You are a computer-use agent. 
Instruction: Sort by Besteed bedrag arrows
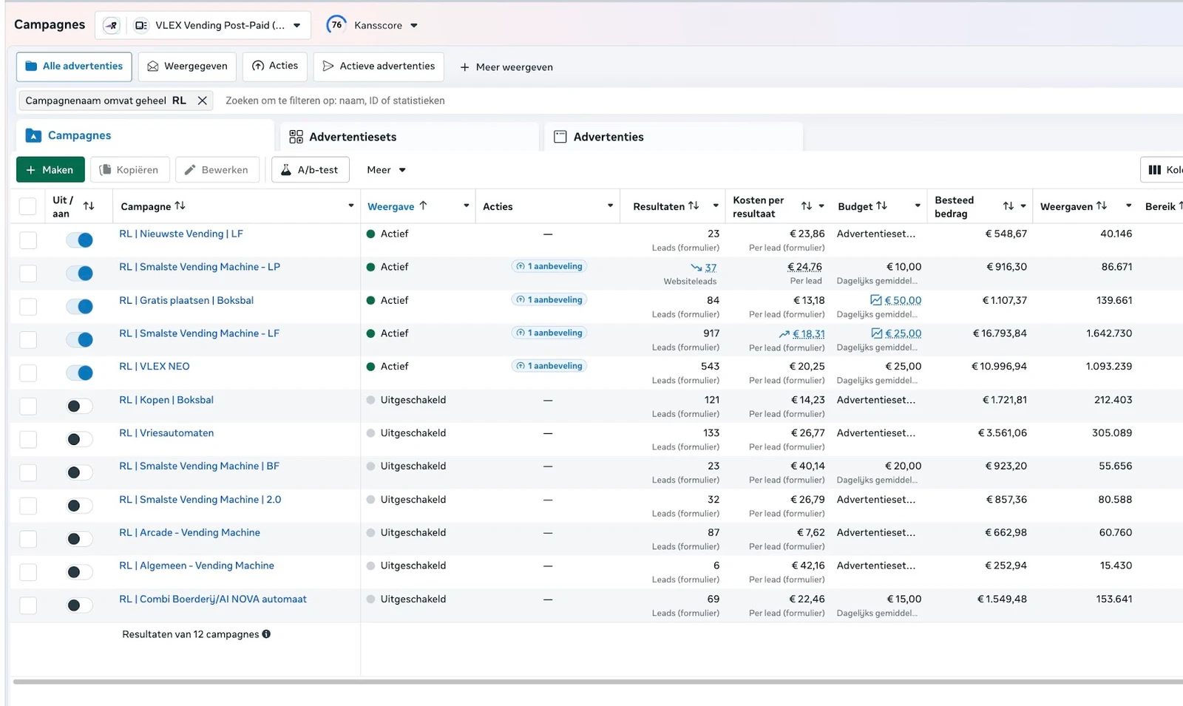point(1009,206)
